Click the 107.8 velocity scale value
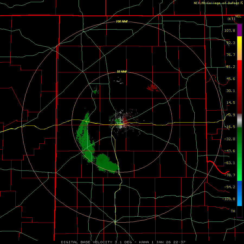The width and height of the screenshot is (244, 244). pos(230,30)
